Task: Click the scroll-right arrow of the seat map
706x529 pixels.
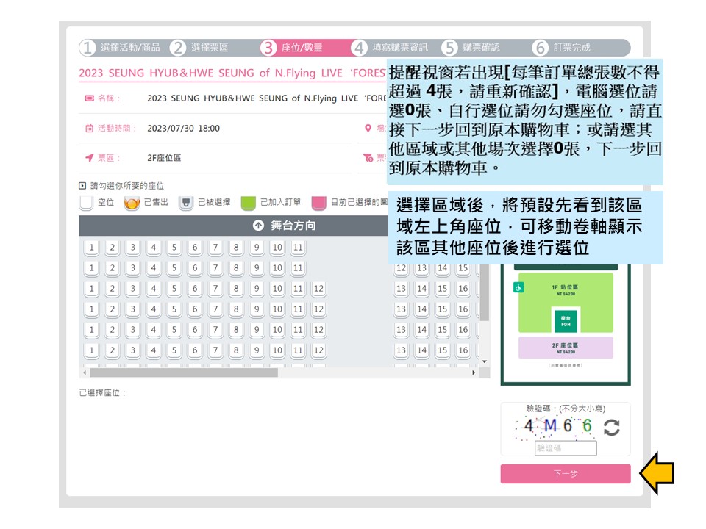Action: coord(474,373)
